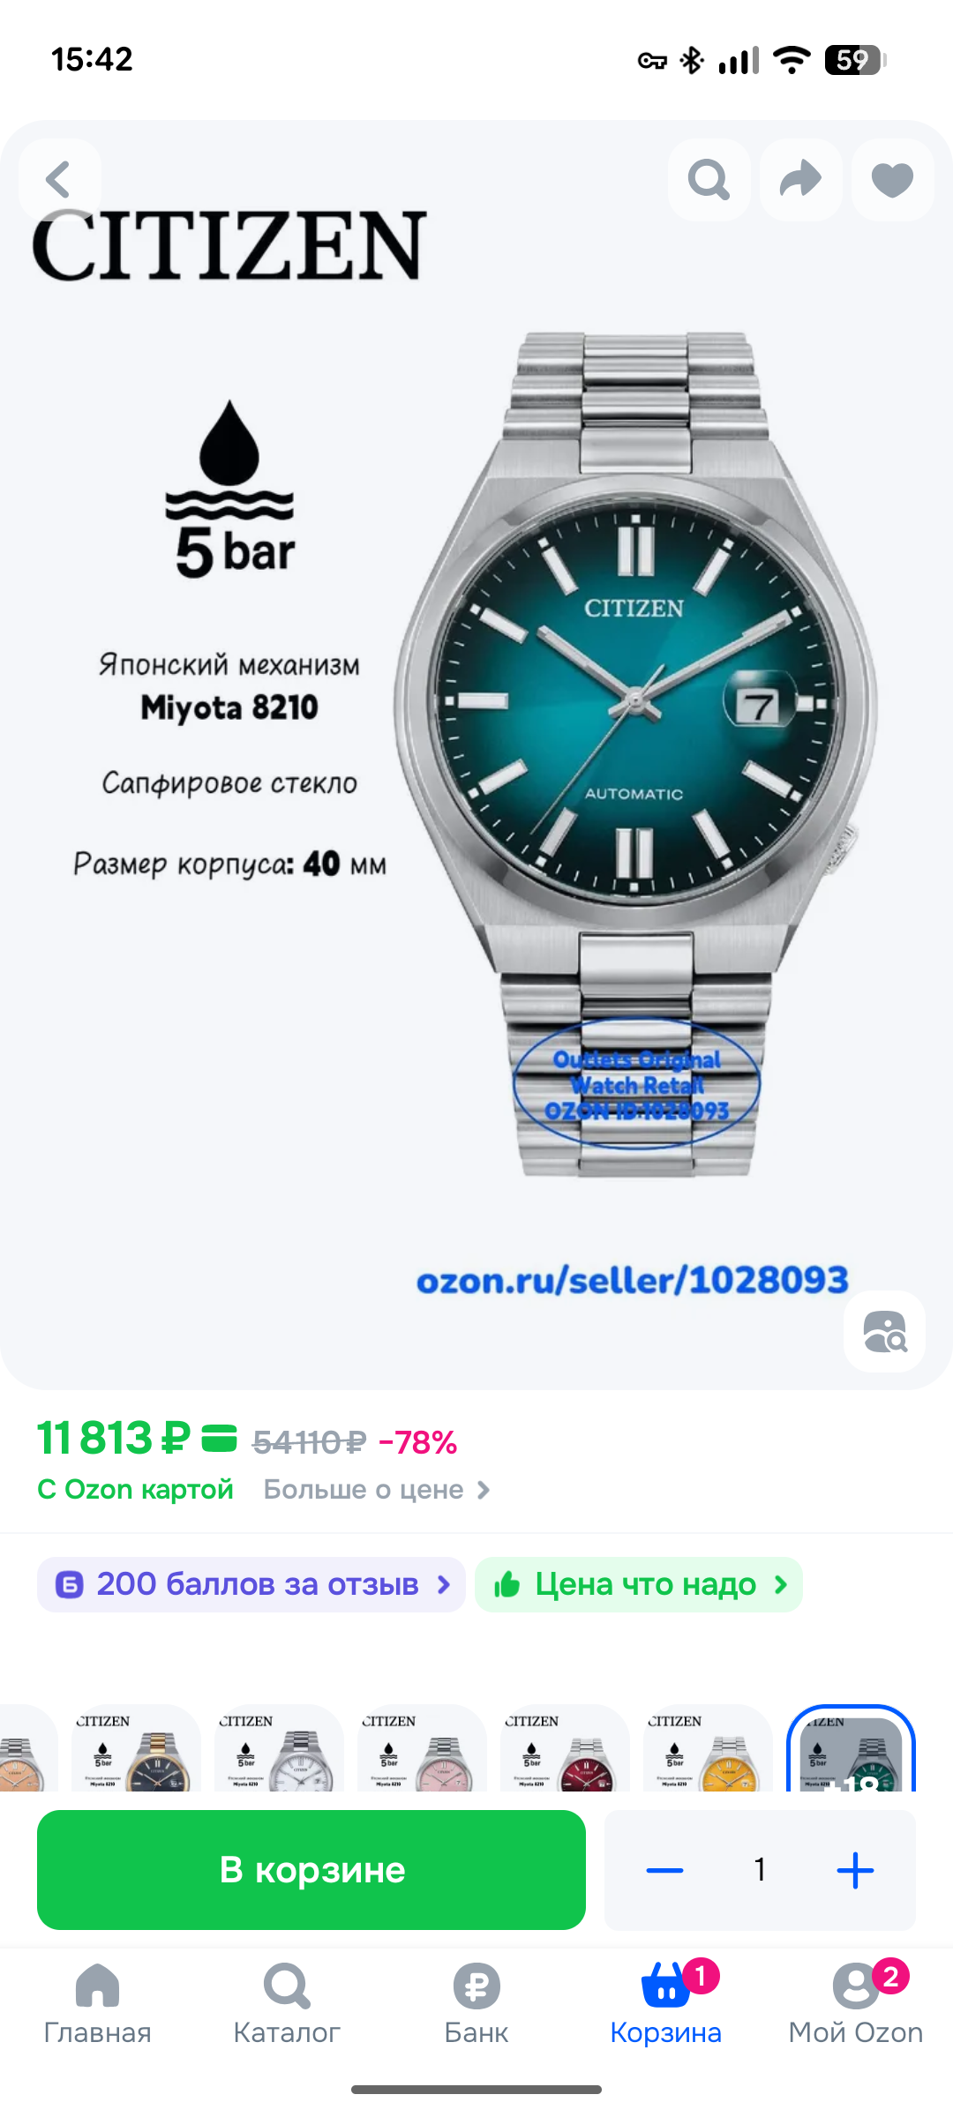Share this product via the arrow icon
The height and width of the screenshot is (2117, 953).
point(800,180)
